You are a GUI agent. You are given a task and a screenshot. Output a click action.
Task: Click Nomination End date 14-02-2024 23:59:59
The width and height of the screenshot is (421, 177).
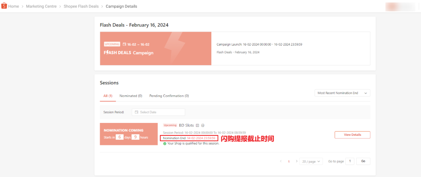point(201,138)
